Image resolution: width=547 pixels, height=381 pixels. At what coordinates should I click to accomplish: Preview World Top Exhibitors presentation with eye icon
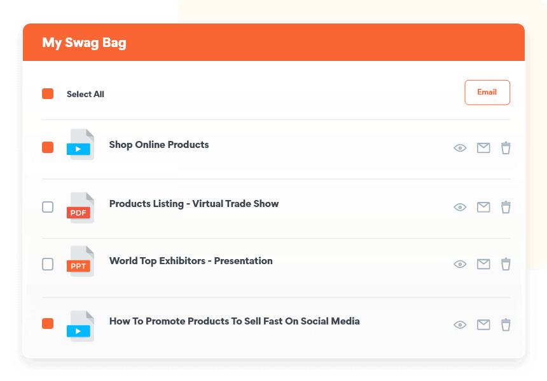point(460,264)
